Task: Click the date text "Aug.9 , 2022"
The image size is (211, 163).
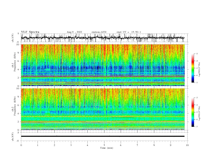Action: (74, 32)
